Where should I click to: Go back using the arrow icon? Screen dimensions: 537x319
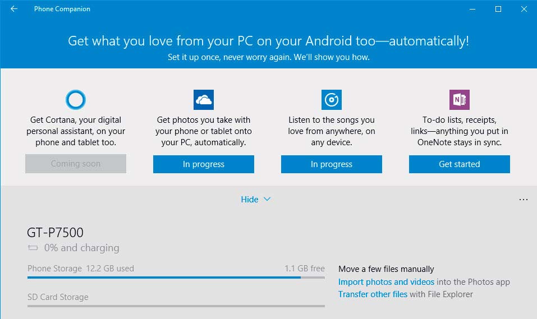tap(14, 9)
